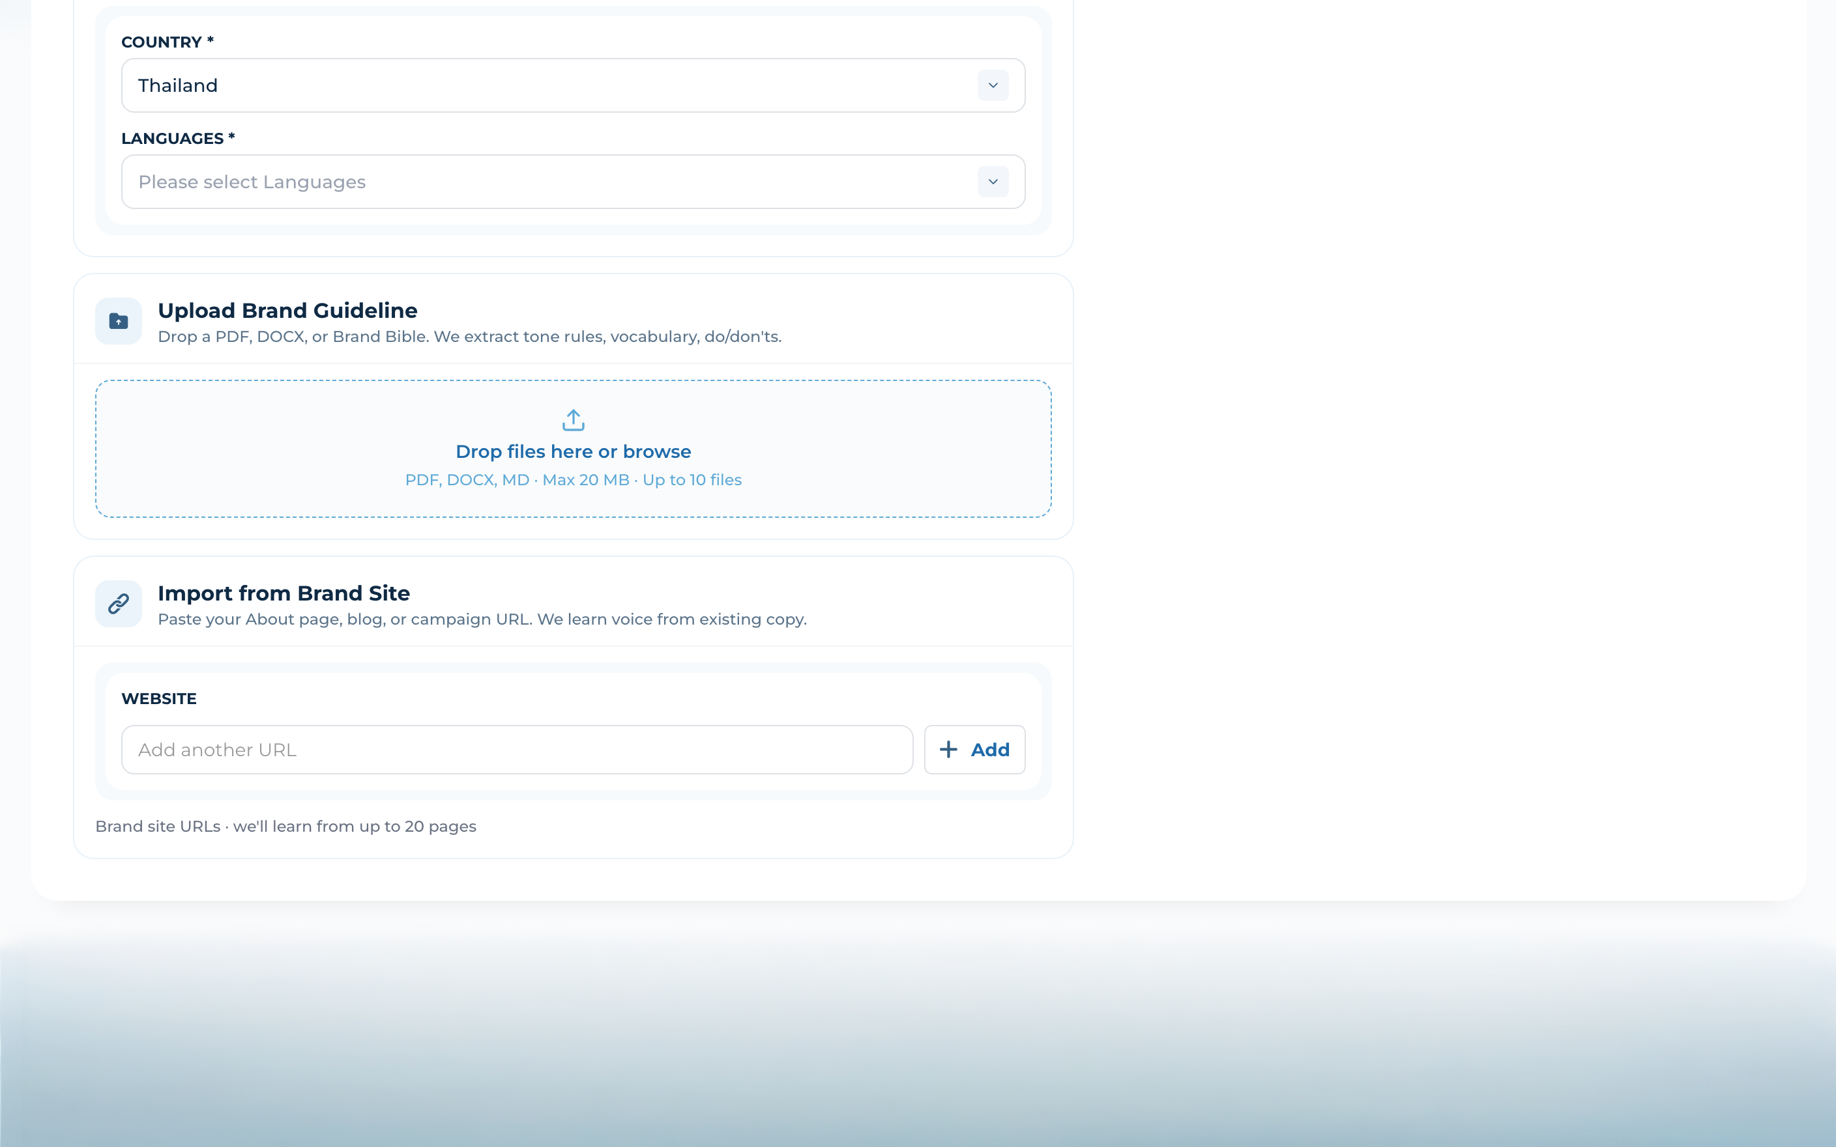Click the Brand site URLs hint text
Screen dimensions: 1836x1147
[x=286, y=826]
